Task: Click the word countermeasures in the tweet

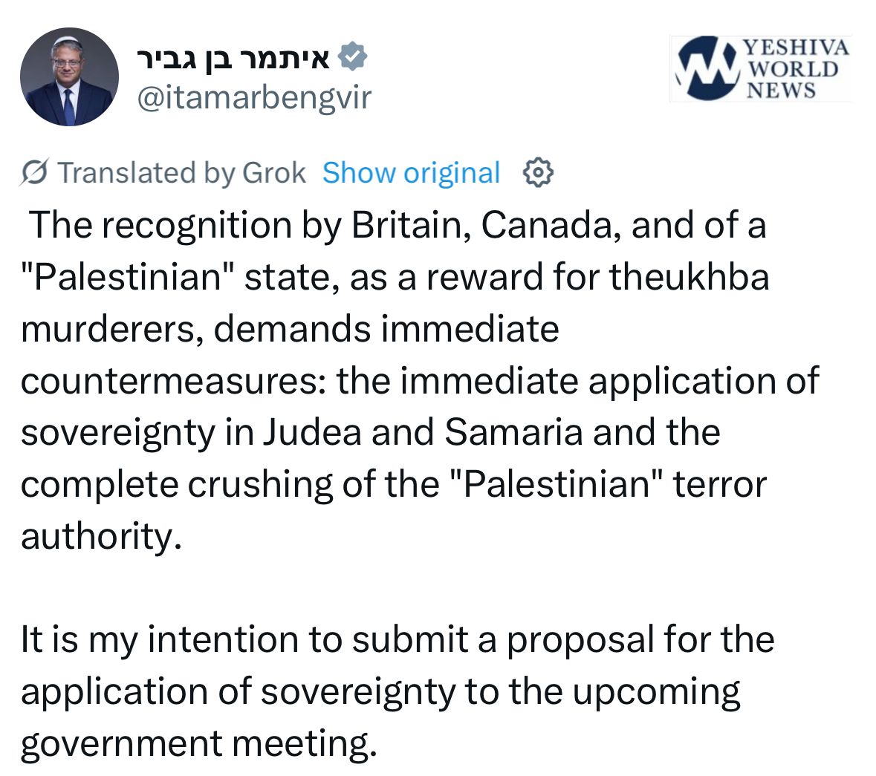Action: (172, 381)
